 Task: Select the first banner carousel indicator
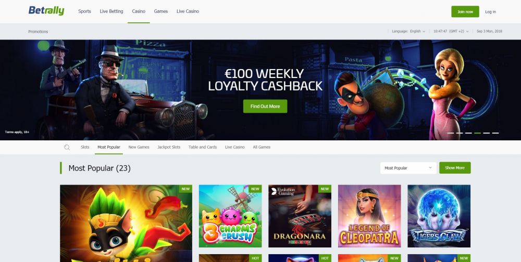pyautogui.click(x=451, y=133)
